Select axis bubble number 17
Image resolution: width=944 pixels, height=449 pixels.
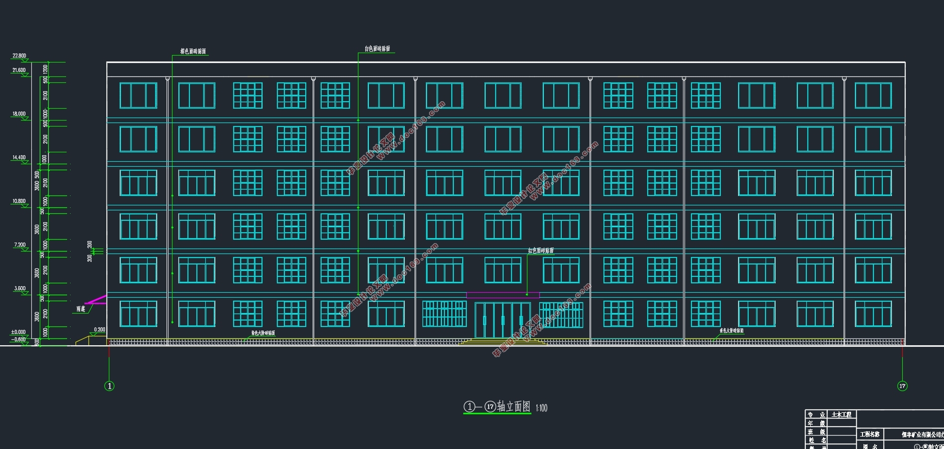point(902,386)
